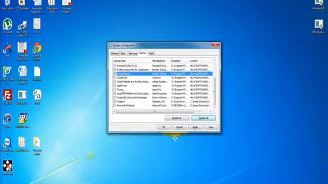The width and height of the screenshot is (328, 184).
Task: Select the folder with red dot icon
Action: click(37, 142)
